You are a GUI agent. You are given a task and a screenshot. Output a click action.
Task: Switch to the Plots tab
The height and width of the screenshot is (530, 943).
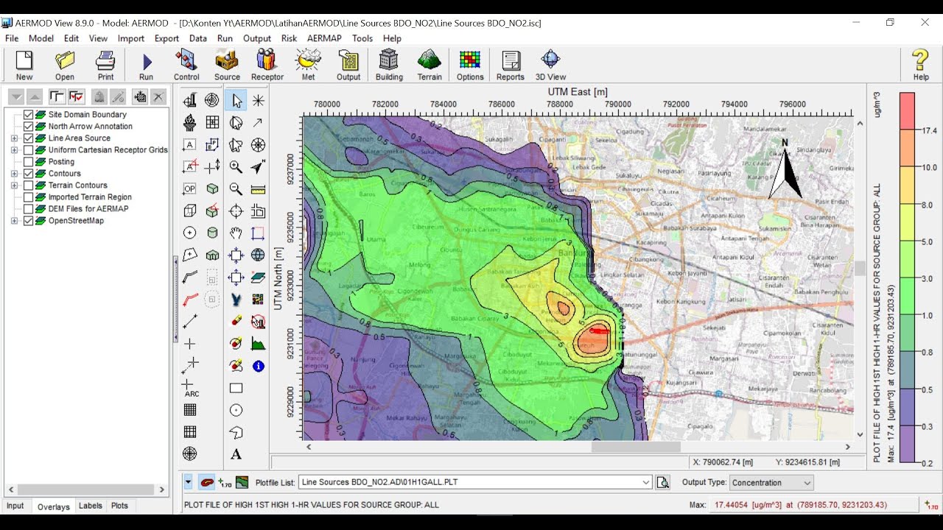point(119,506)
